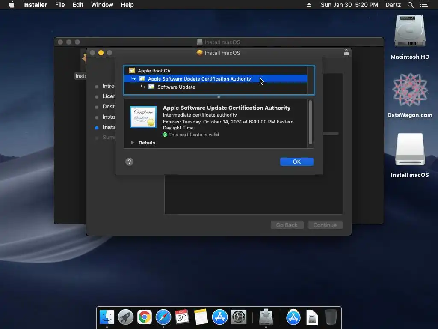Click the disk icon in background Install macOS title
This screenshot has height=329, width=438.
[199, 42]
